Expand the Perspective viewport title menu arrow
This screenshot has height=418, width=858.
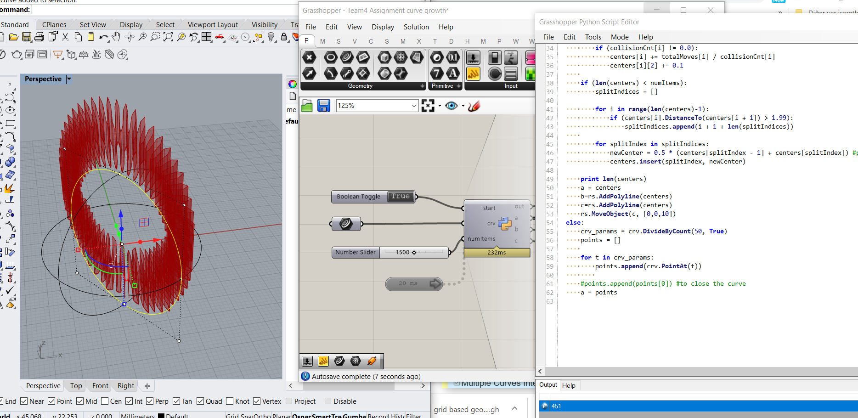click(69, 79)
